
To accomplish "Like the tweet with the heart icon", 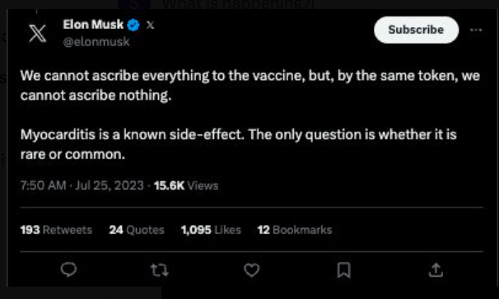I will [252, 270].
